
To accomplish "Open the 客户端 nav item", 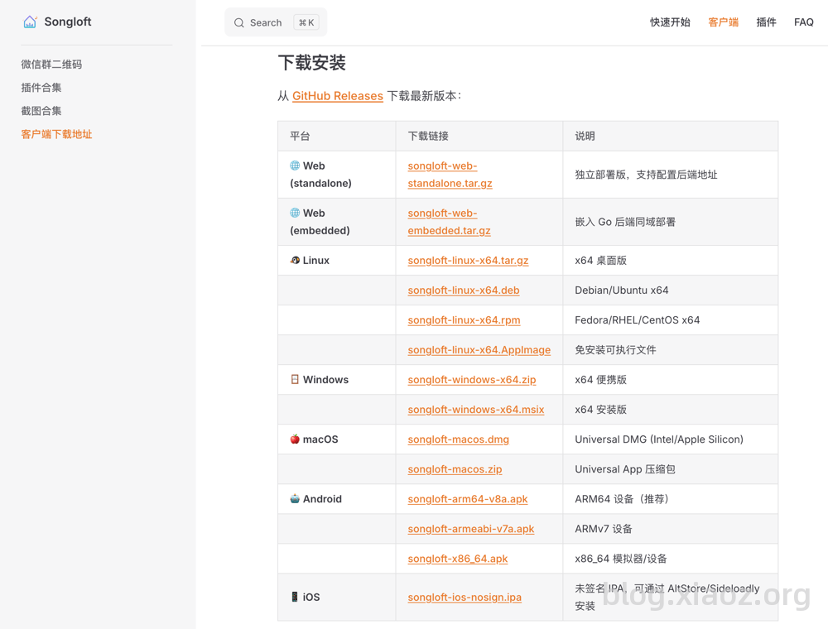I will [724, 22].
